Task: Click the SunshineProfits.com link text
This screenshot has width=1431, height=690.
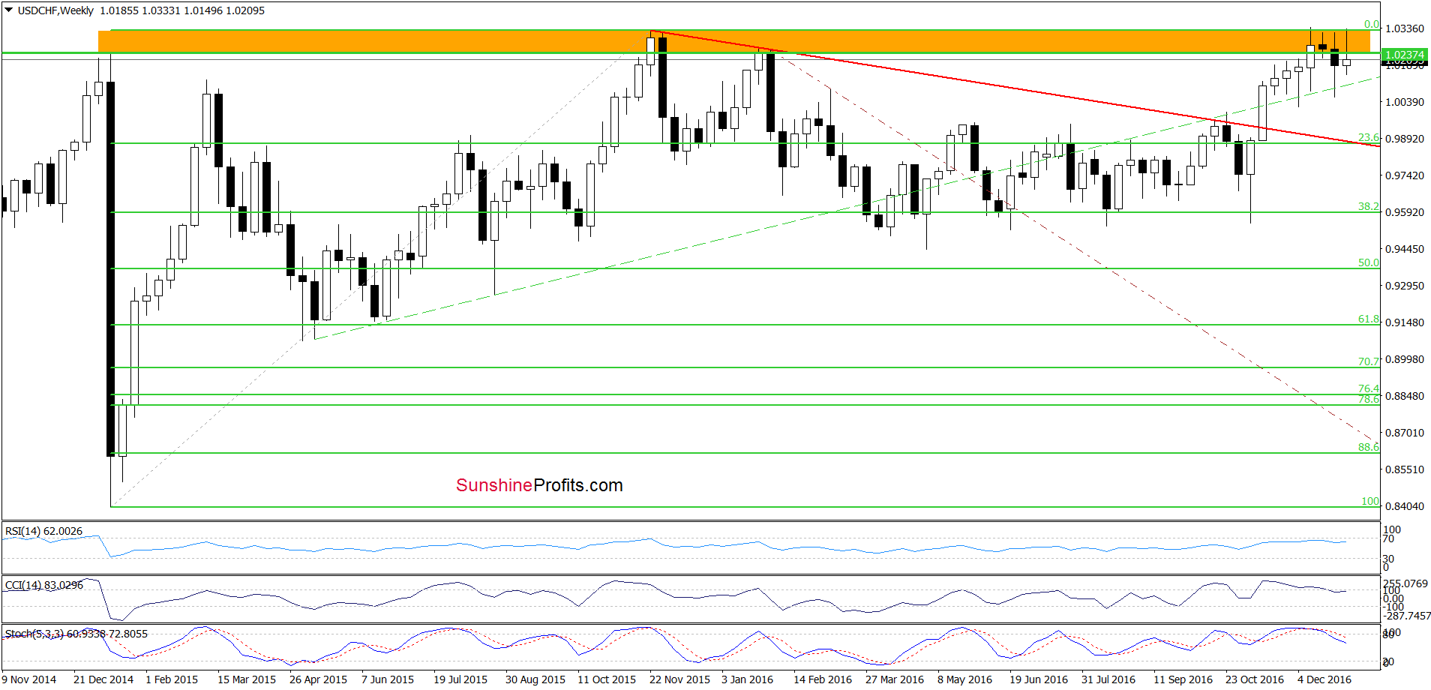Action: tap(539, 485)
